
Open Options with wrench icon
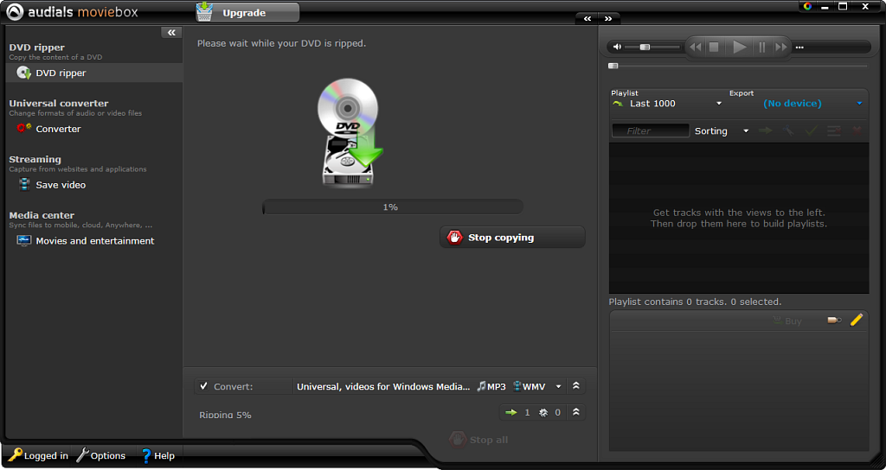(x=100, y=455)
